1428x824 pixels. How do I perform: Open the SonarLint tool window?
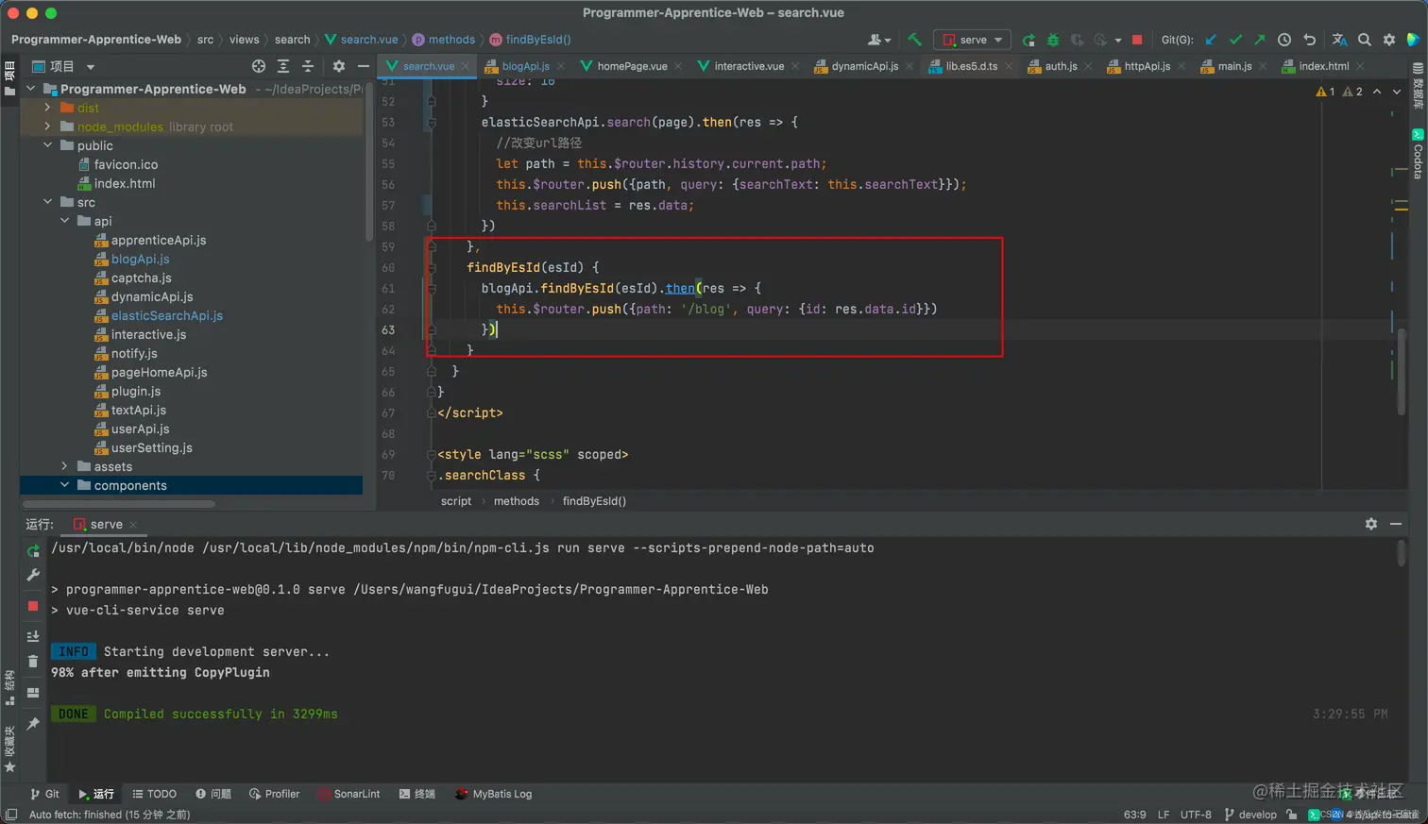(x=349, y=794)
